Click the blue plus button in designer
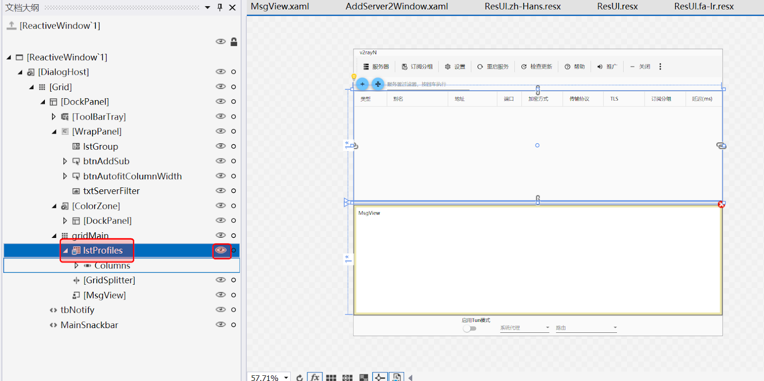Viewport: 764px width, 381px height. 362,84
